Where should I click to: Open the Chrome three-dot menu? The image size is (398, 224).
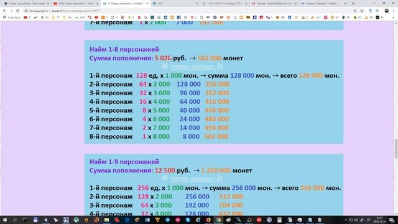(x=394, y=11)
